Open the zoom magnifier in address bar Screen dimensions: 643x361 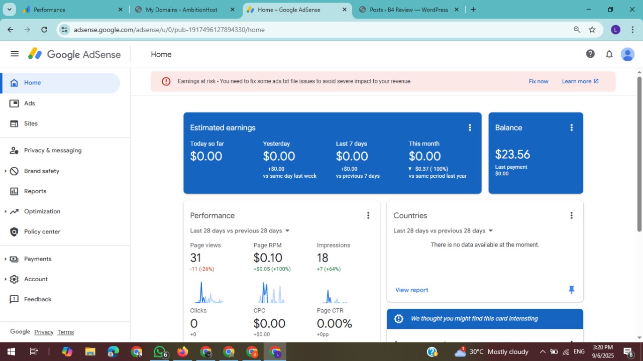tap(577, 30)
